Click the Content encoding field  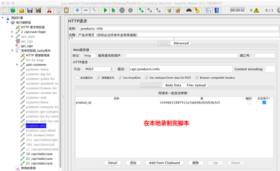[x=270, y=69]
